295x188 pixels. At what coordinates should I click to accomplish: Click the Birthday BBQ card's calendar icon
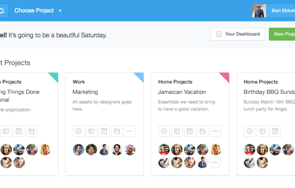coord(275,131)
